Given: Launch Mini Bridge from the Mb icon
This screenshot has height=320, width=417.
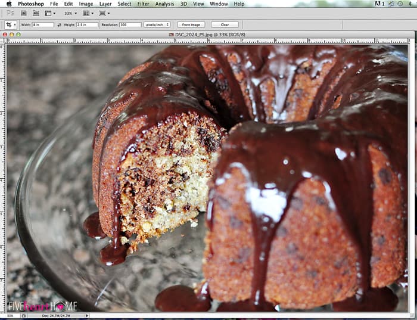Looking at the screenshot, I should (x=36, y=13).
